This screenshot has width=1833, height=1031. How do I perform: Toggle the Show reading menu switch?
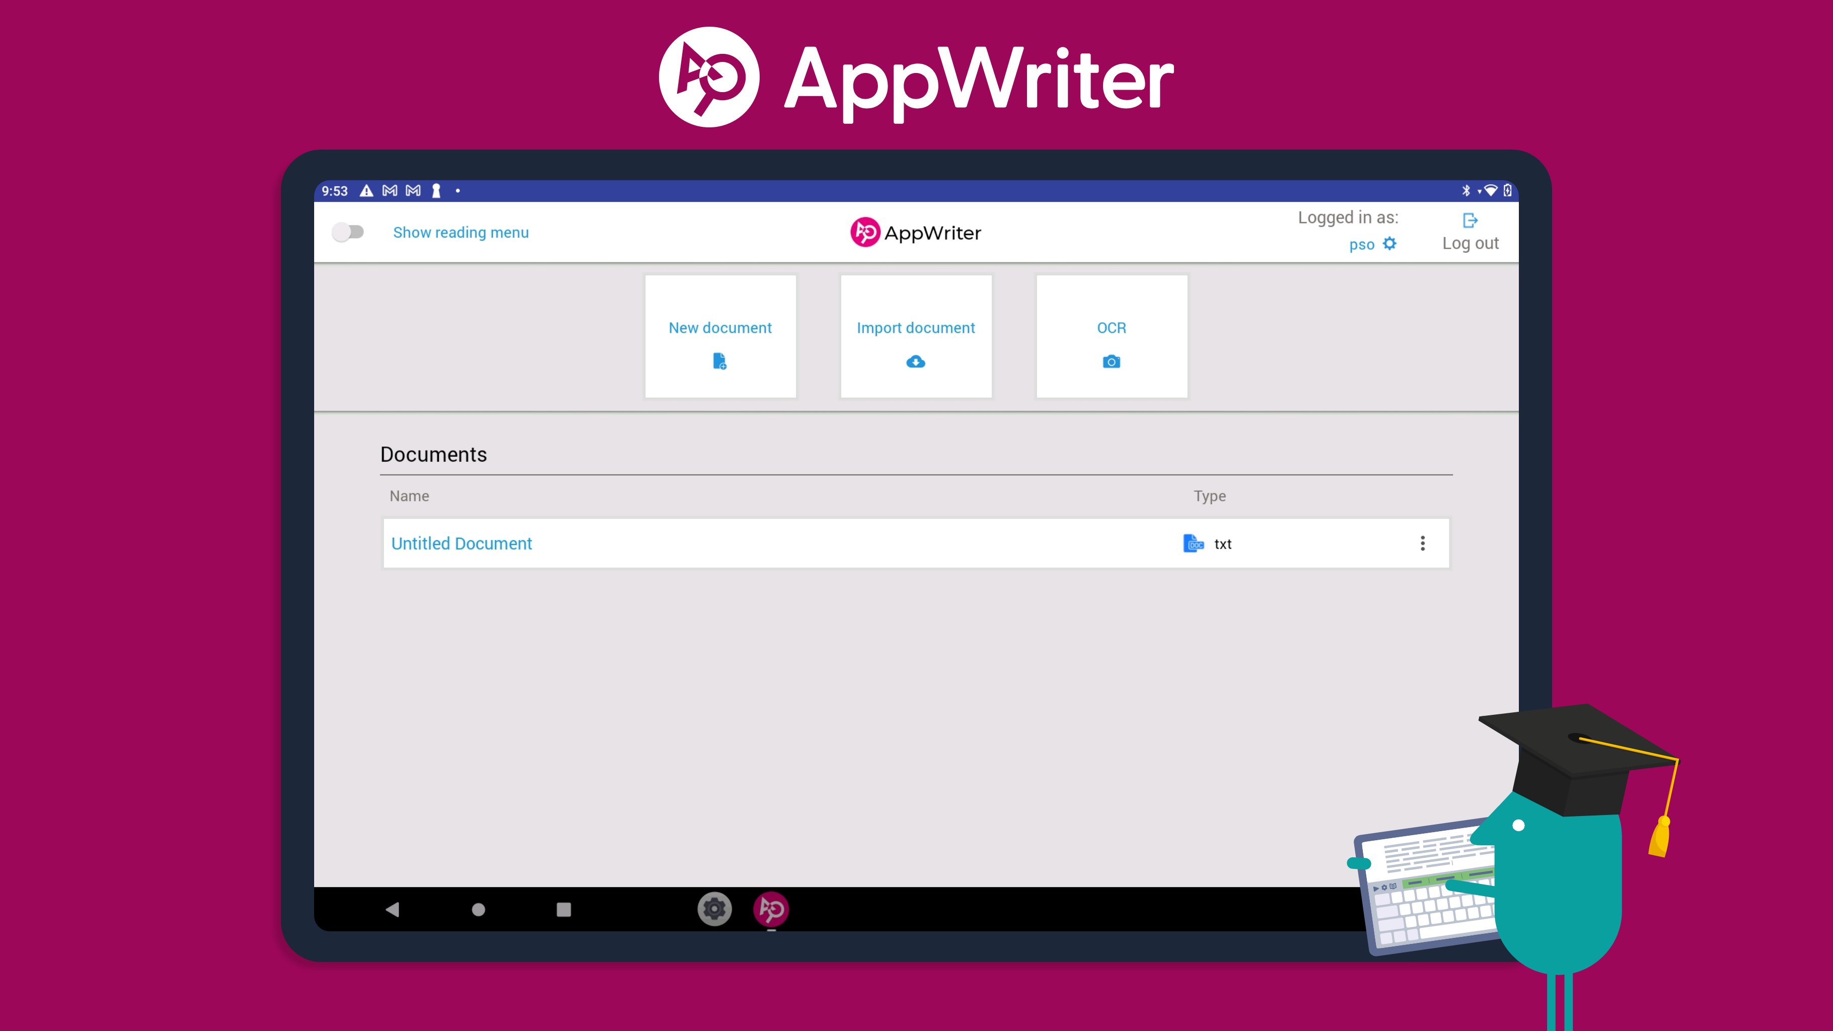tap(348, 232)
